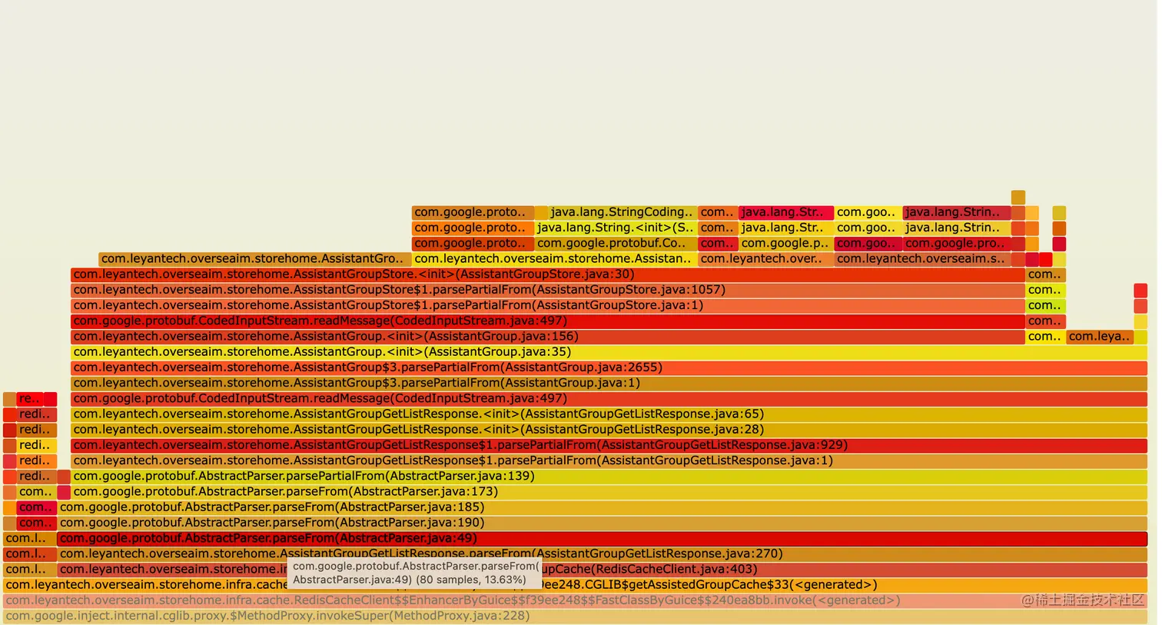Viewport: 1162px width, 625px height.
Task: Select AssistantGroupStore$1.parsePartialFrom(AssistantGroupStore.java:1057) frame
Action: point(547,290)
